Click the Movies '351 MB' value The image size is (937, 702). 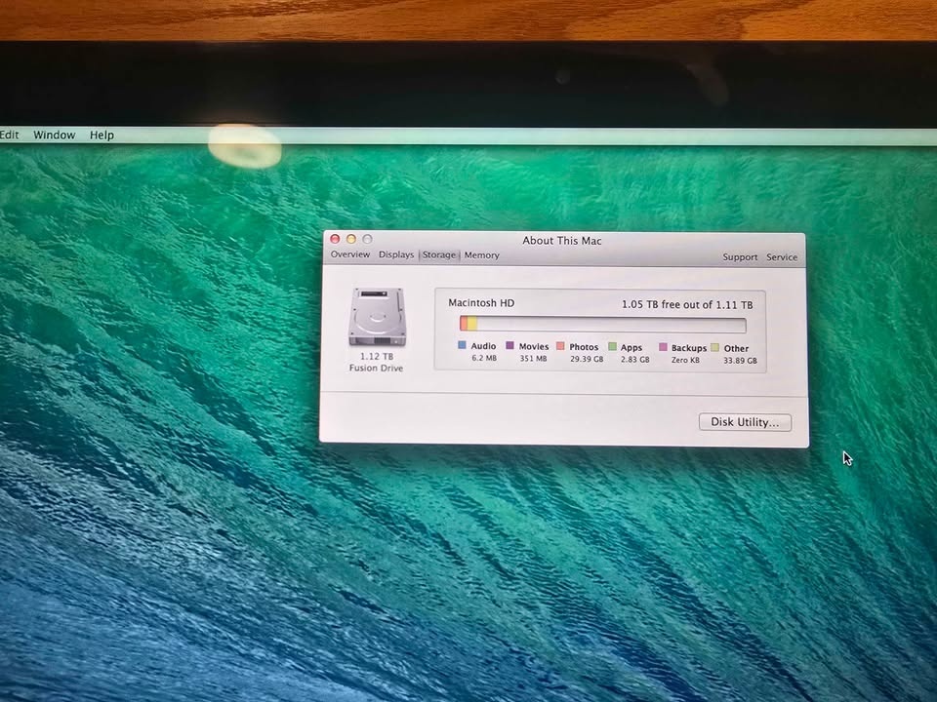pyautogui.click(x=533, y=358)
